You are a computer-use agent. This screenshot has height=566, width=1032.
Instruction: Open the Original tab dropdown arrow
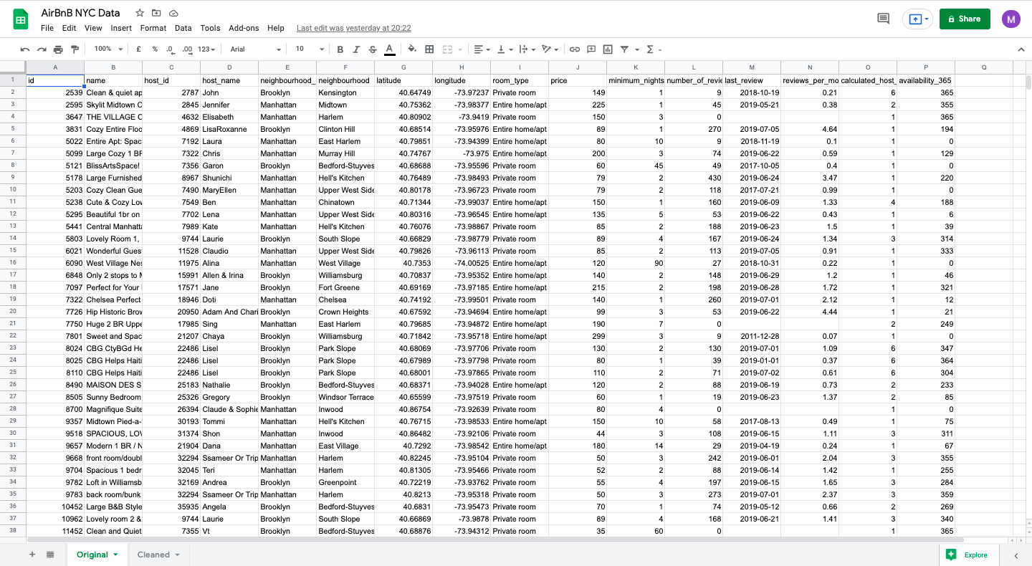point(115,555)
